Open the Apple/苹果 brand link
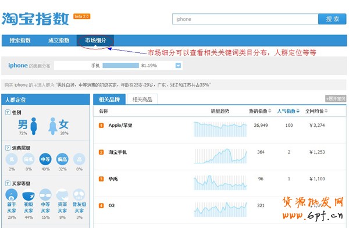Image resolution: width=349 pixels, height=228 pixels. (x=120, y=126)
